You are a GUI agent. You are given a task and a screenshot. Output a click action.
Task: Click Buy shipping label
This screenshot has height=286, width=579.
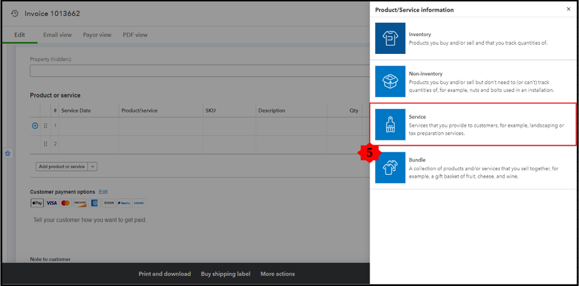(x=226, y=274)
